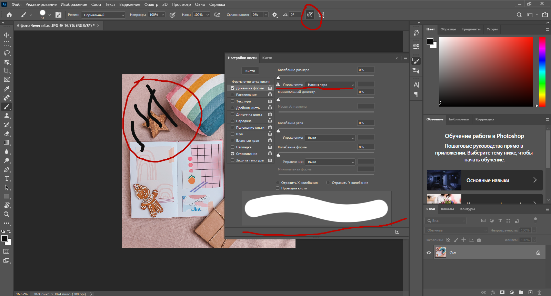Click symmetry butterfly icon in options bar
The image size is (551, 296).
point(321,15)
